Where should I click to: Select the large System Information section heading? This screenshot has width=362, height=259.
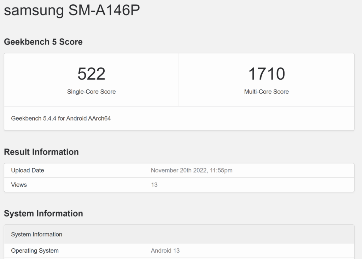(43, 213)
